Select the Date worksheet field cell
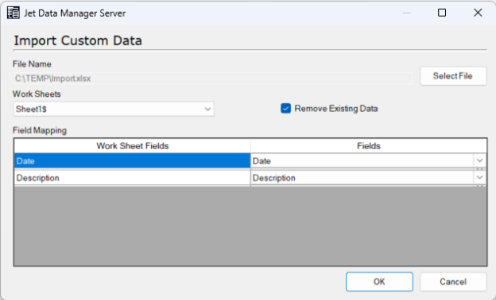Viewport: 496px width, 300px height. [132, 161]
